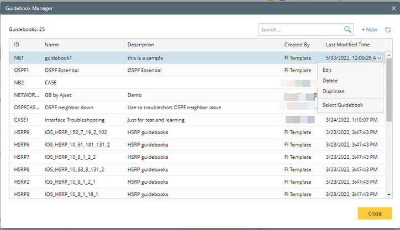Sort by the Description column header

(x=141, y=45)
